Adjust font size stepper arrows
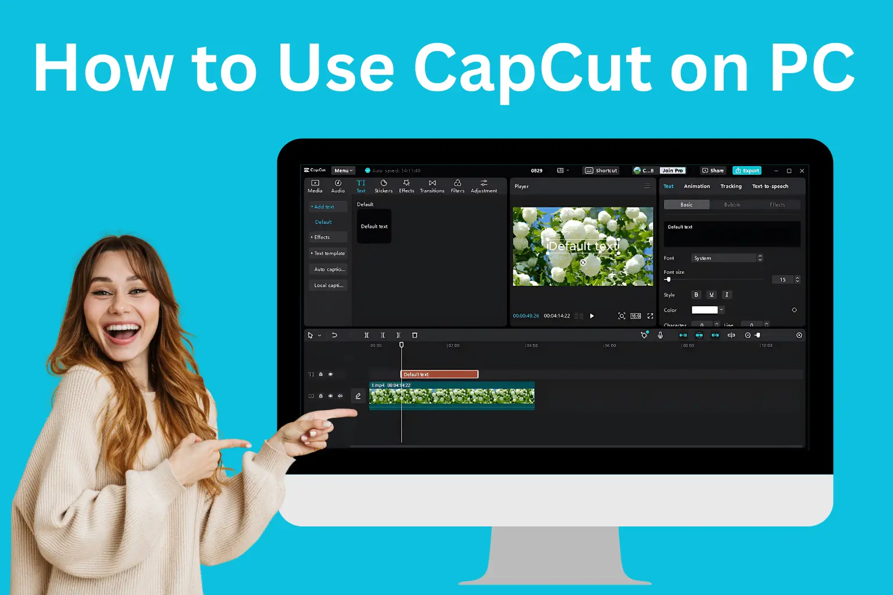Viewport: 893px width, 595px height. (797, 279)
